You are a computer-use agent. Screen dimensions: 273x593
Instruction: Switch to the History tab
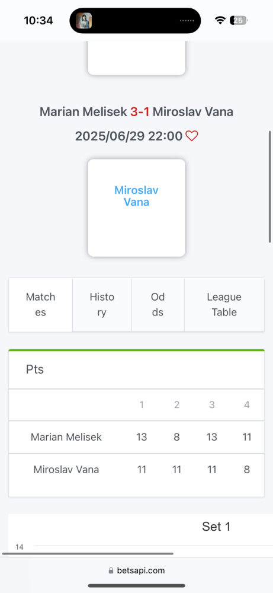[x=102, y=305]
